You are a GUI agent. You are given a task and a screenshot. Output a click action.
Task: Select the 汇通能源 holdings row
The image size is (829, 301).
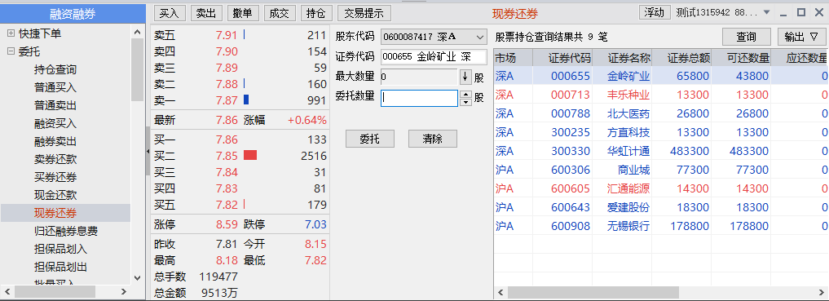(x=661, y=188)
